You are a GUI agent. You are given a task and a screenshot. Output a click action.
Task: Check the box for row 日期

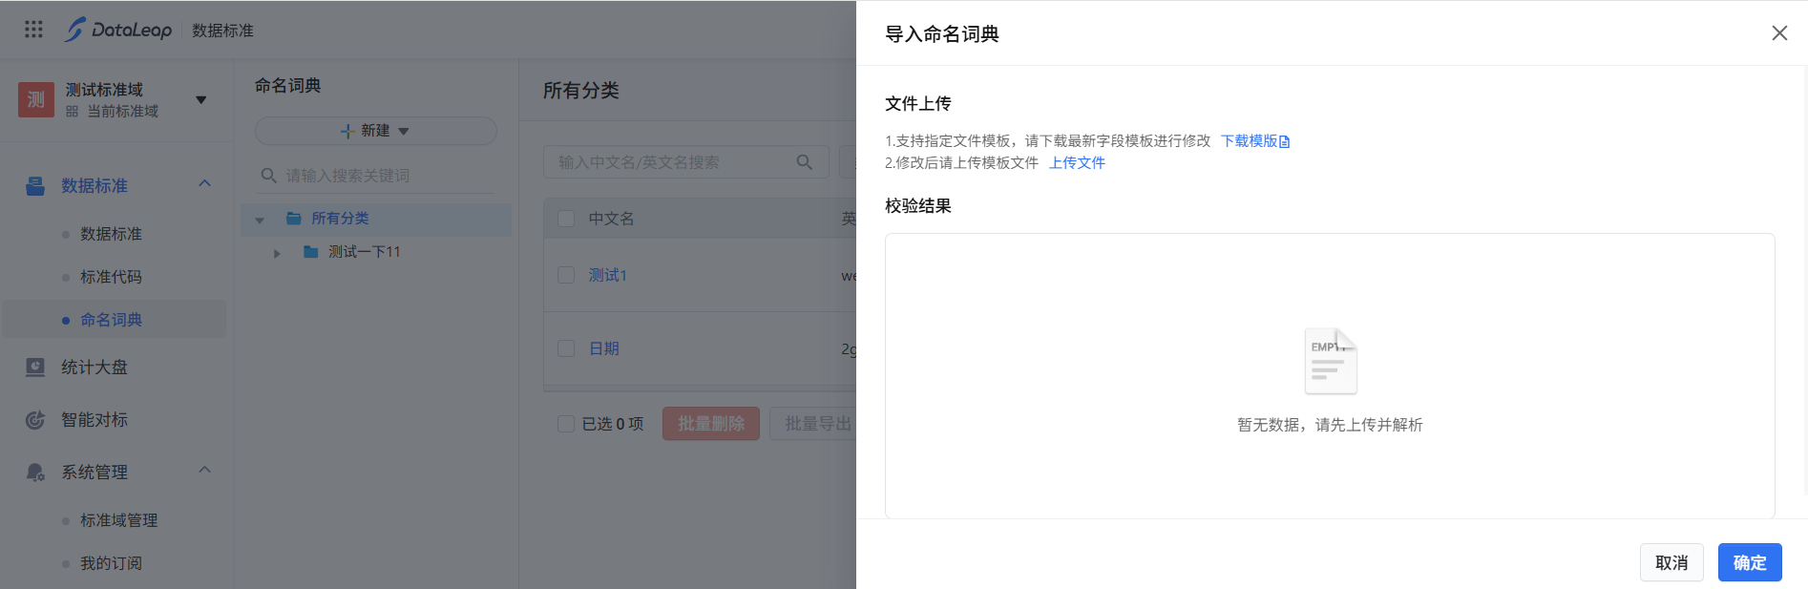pyautogui.click(x=566, y=348)
